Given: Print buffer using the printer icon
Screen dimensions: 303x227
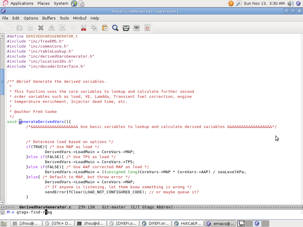Looking at the screenshot, I should point(126,28).
